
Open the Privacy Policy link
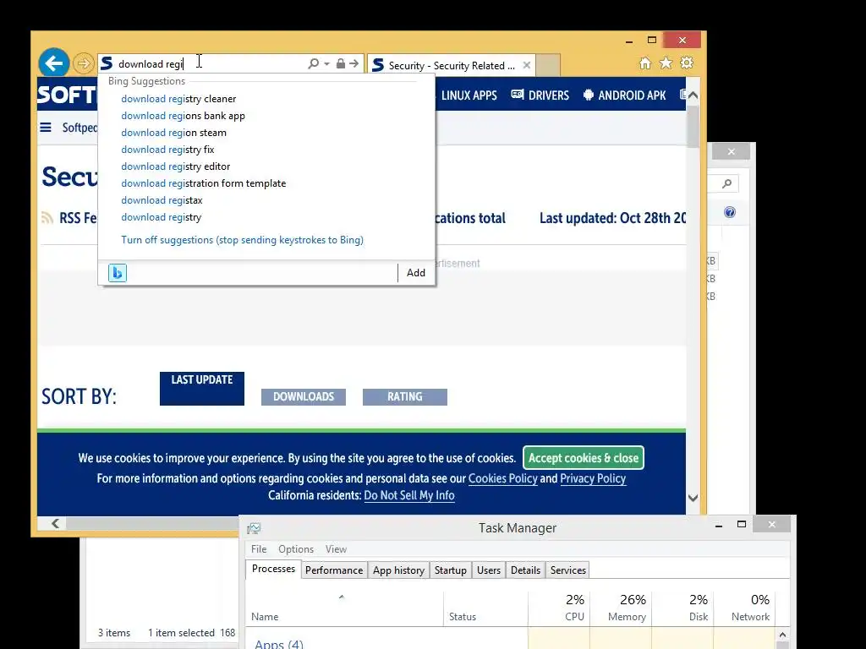tap(593, 478)
